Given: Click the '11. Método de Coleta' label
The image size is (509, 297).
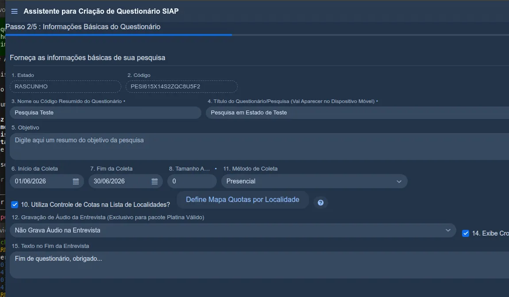Looking at the screenshot, I should pyautogui.click(x=250, y=168).
